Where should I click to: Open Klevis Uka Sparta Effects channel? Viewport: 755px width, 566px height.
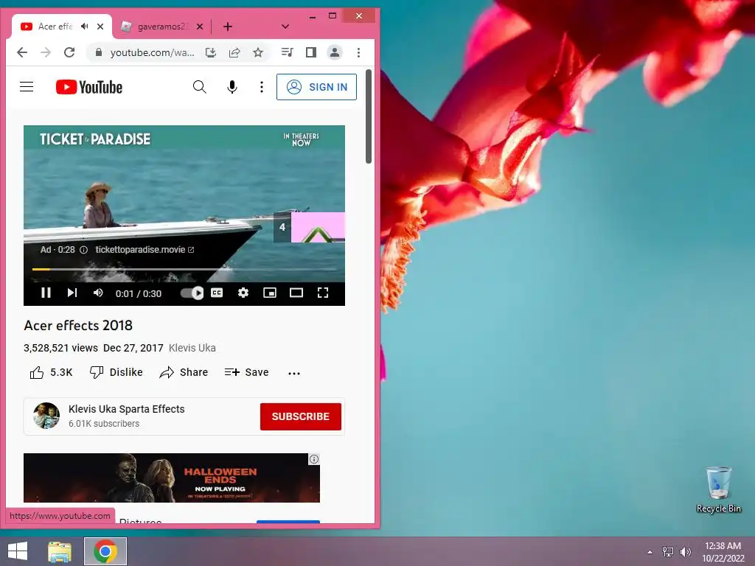[127, 409]
